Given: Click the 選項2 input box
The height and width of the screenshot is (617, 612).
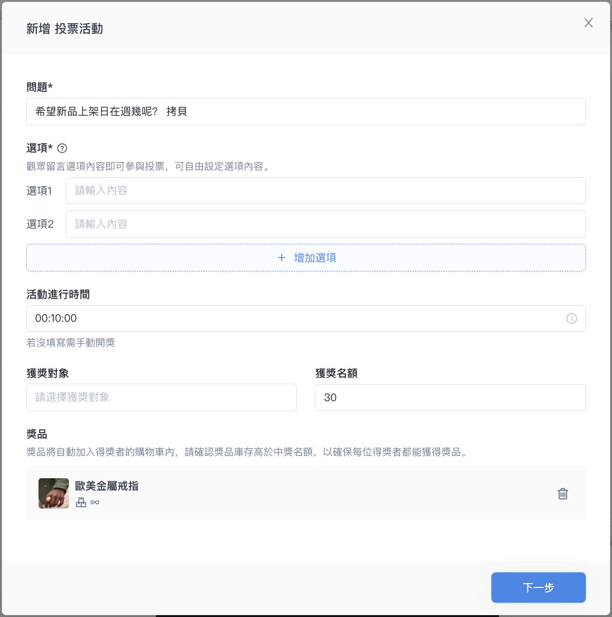Looking at the screenshot, I should point(325,224).
